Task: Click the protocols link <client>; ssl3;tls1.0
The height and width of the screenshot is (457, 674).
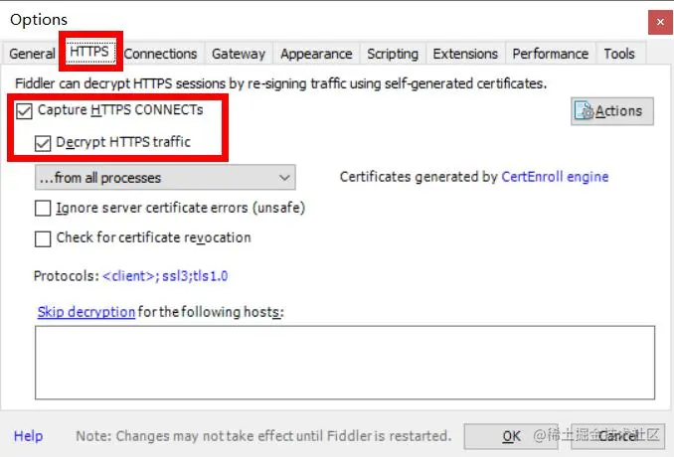Action: 165,276
